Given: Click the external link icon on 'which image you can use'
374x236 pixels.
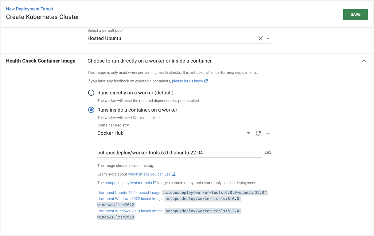Looking at the screenshot, I should point(173,174).
